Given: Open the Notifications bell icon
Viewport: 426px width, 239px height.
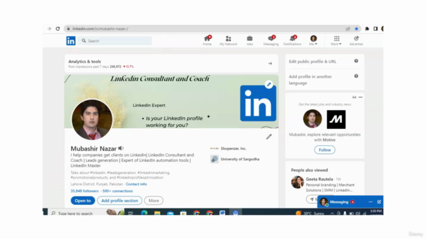Looking at the screenshot, I should point(292,40).
